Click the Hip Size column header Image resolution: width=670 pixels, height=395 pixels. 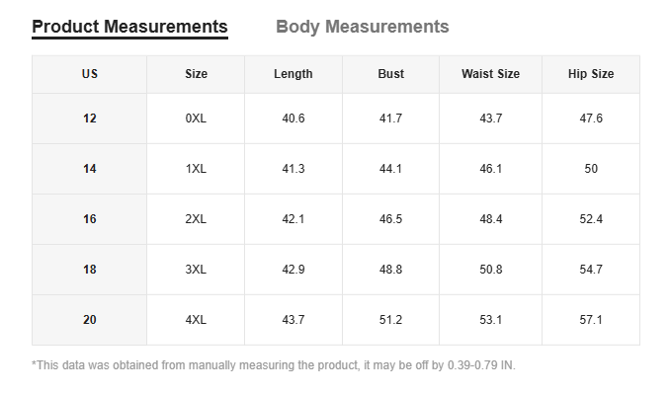pyautogui.click(x=591, y=74)
